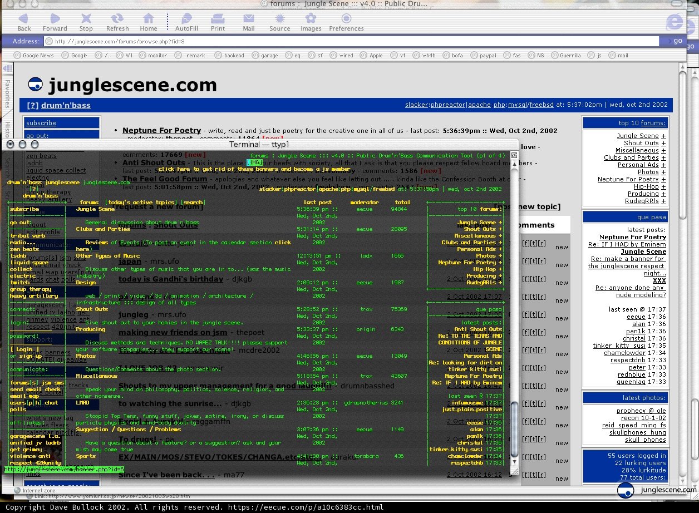Open the reid_speed_ming_fs photo link

(634, 425)
